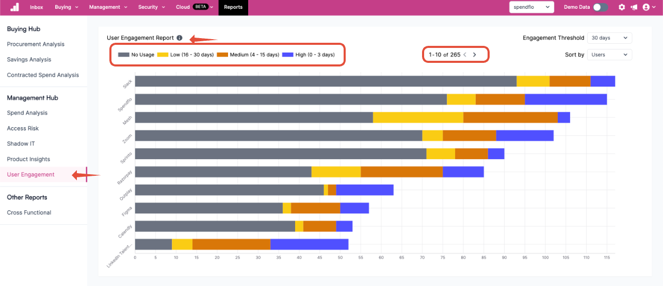Open the announcements megaphone icon

[x=634, y=7]
